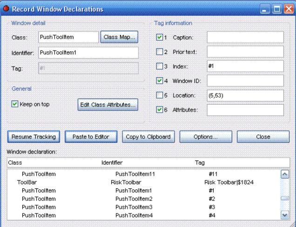Select the PushToolItem1 row in list
296x227 pixels.
click(144, 191)
